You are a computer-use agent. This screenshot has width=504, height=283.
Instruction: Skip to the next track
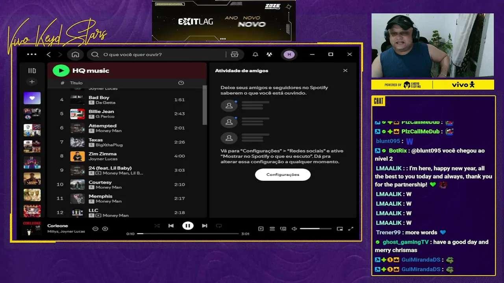[204, 226]
